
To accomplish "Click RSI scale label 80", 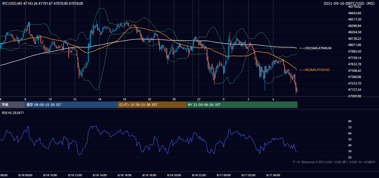I will (350, 121).
